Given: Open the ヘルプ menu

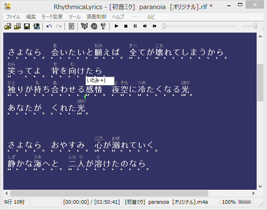Looking at the screenshot, I should tap(118, 17).
